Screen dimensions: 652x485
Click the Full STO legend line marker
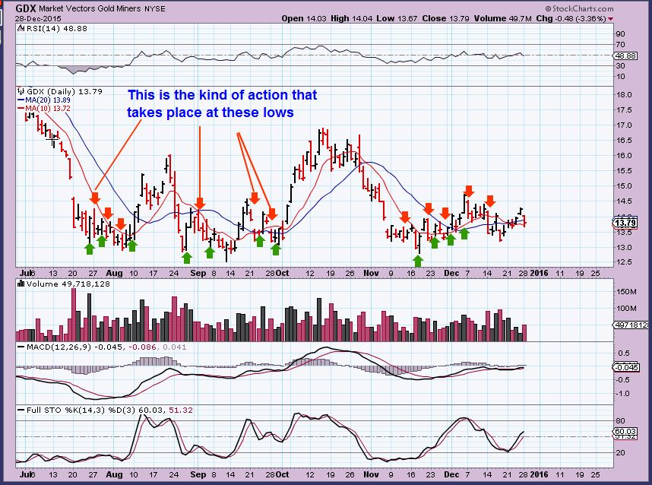click(x=21, y=410)
